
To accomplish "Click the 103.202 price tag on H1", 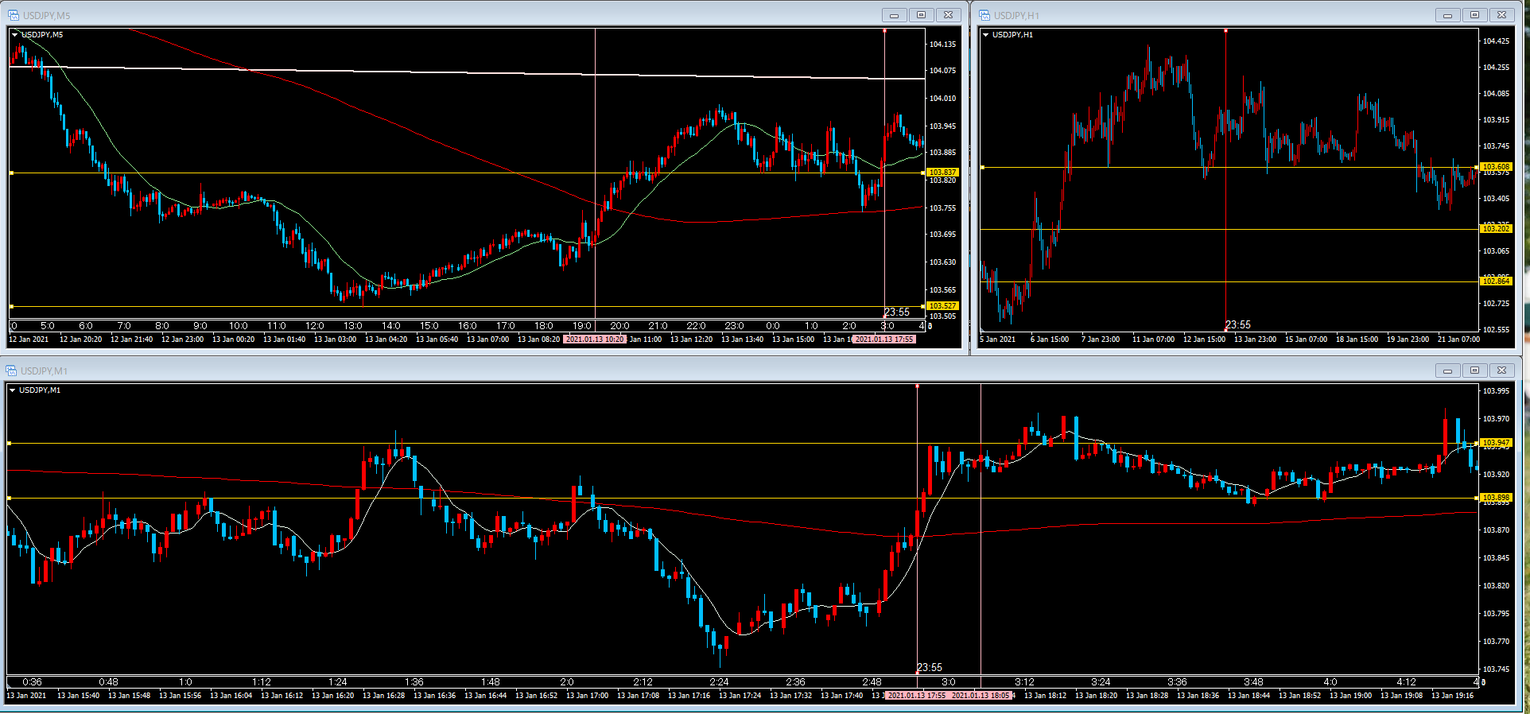I will coord(1495,229).
